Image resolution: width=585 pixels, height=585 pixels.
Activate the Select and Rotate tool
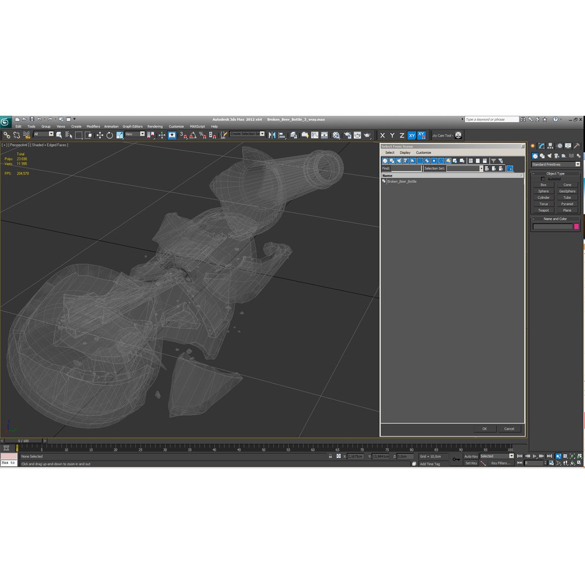tap(109, 135)
